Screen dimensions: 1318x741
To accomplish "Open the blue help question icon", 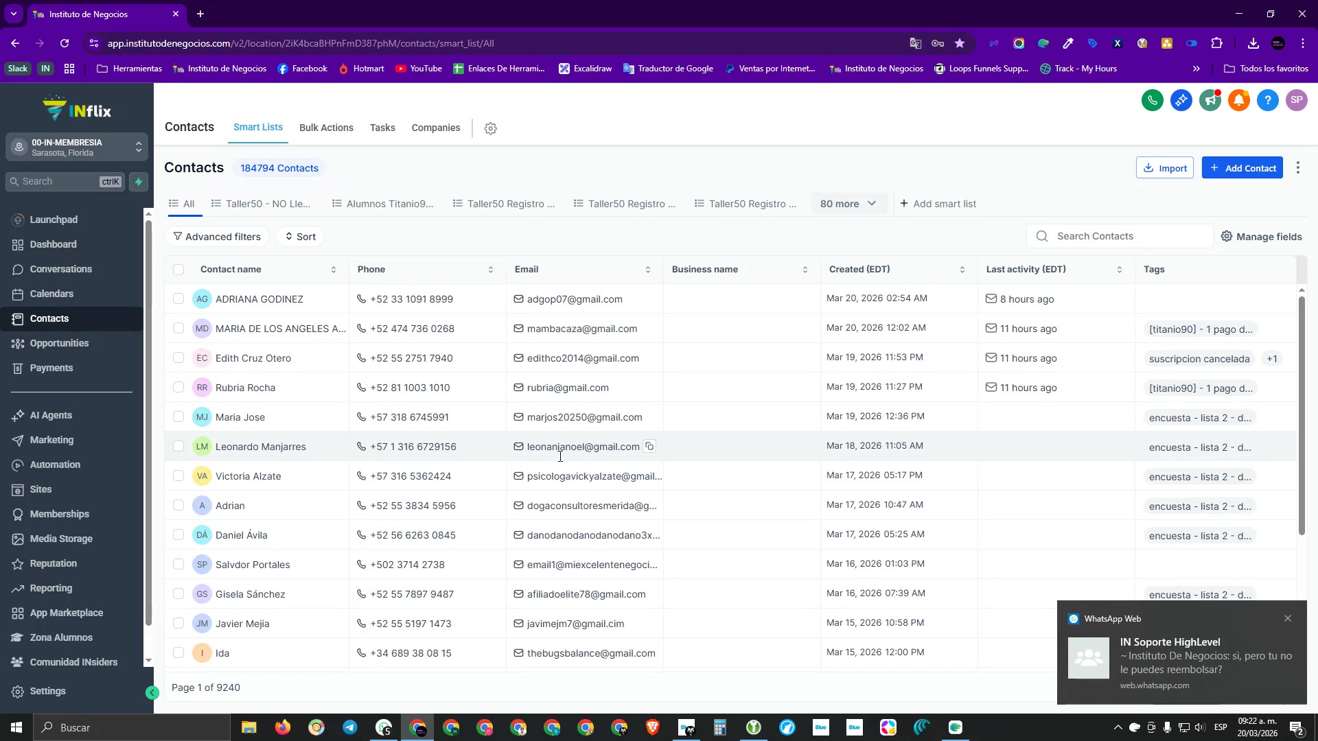I will click(x=1267, y=100).
